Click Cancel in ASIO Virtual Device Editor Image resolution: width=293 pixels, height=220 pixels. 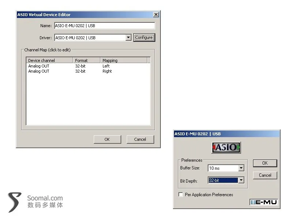point(140,139)
